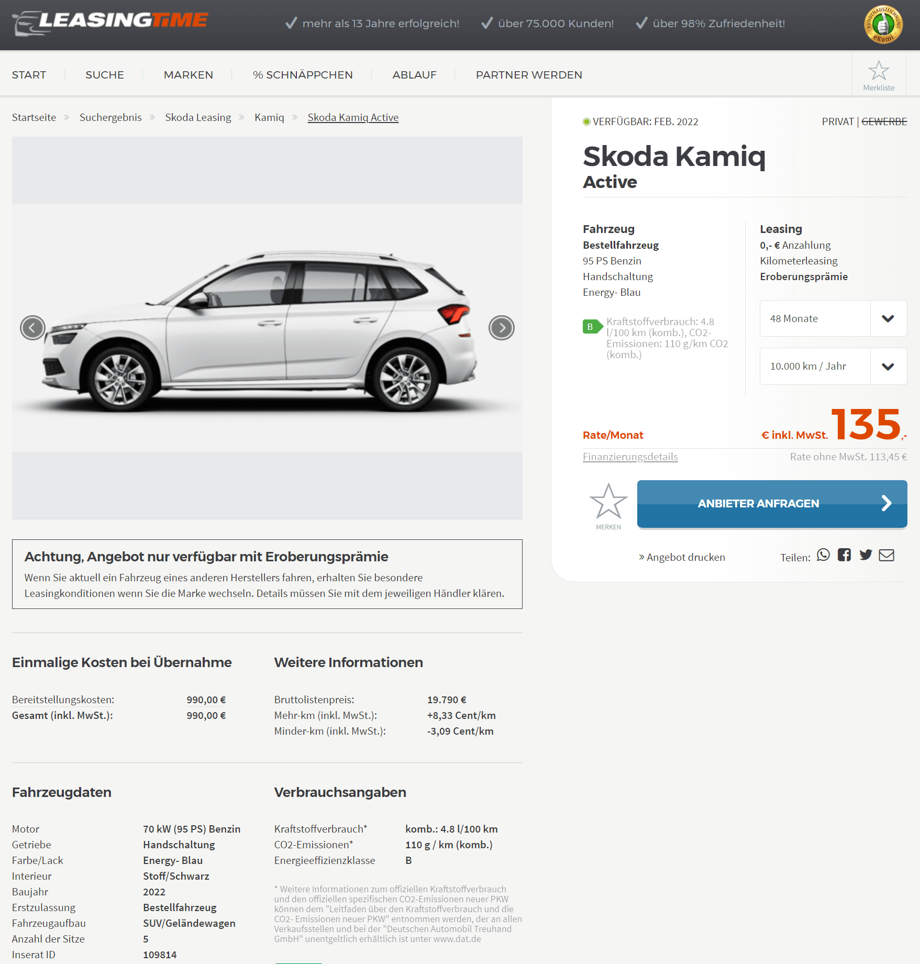This screenshot has width=920, height=964.
Task: Click the green B efficiency class badge
Action: tap(592, 327)
